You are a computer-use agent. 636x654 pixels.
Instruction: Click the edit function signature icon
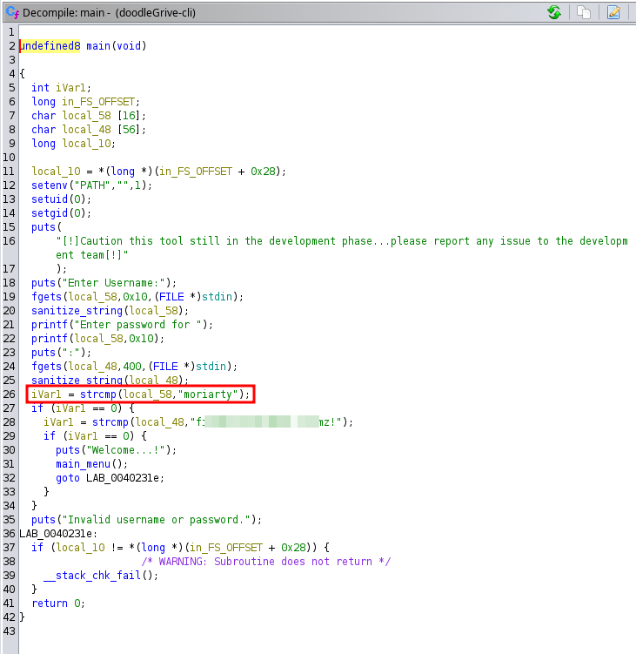613,12
